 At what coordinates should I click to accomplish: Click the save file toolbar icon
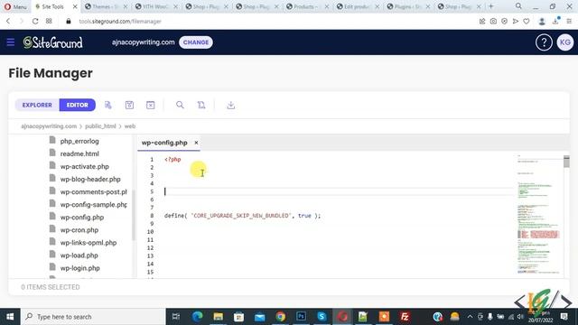129,105
